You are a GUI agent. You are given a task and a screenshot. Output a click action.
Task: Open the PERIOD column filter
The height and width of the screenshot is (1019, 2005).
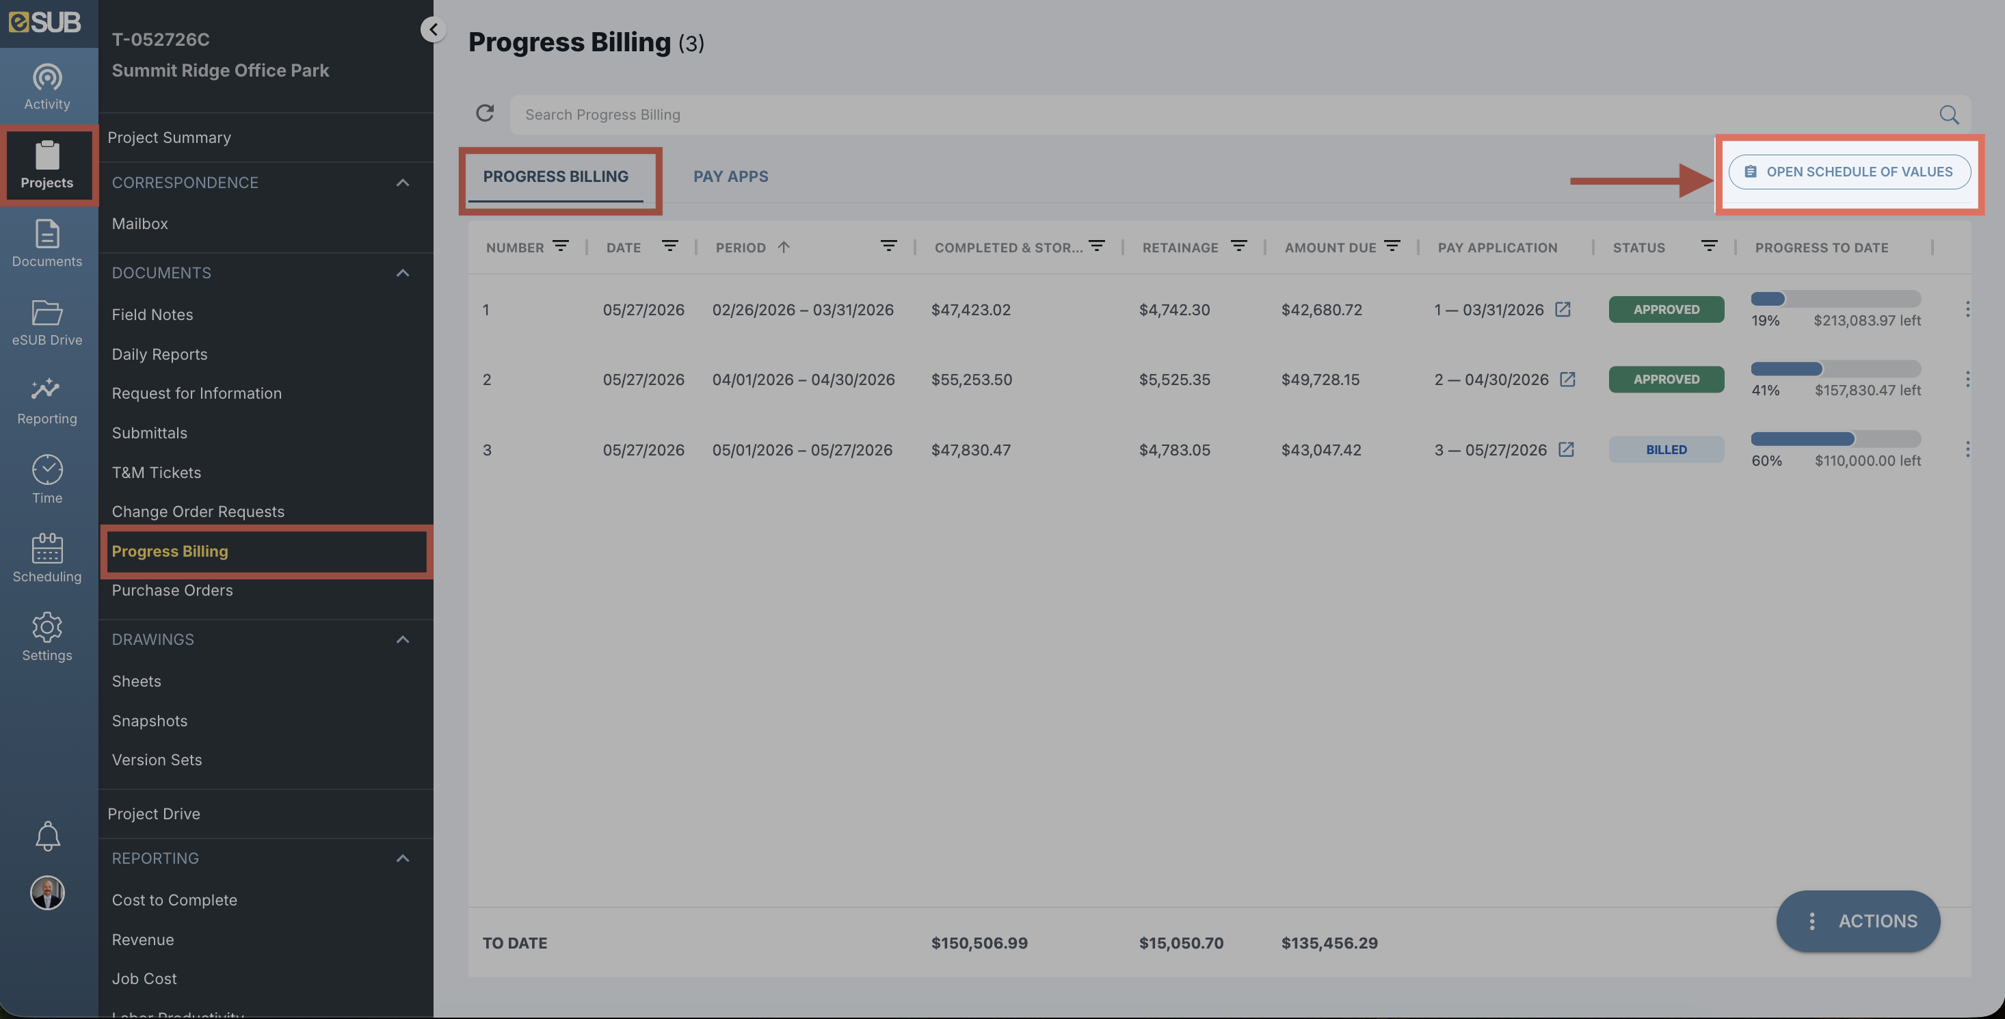(888, 246)
